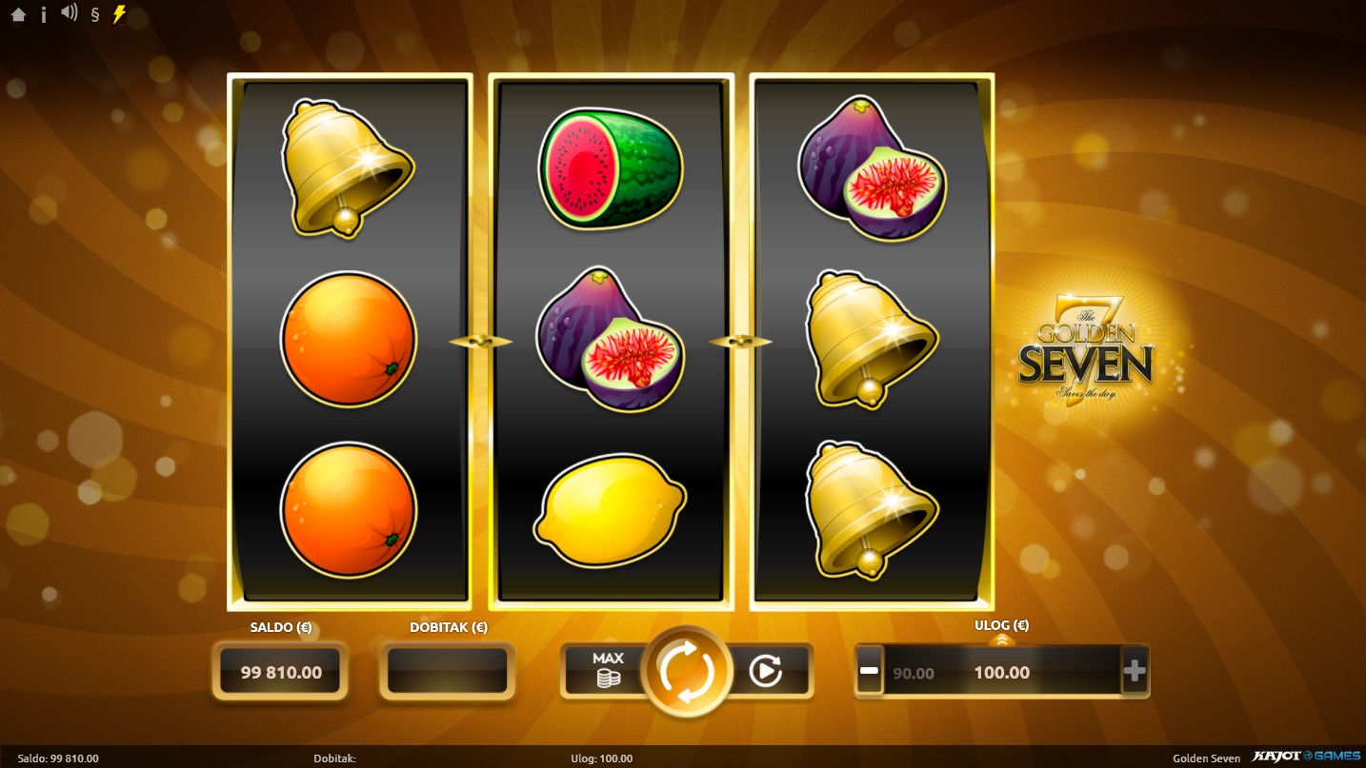
Task: Increase the bet with the plus button
Action: 1135,671
